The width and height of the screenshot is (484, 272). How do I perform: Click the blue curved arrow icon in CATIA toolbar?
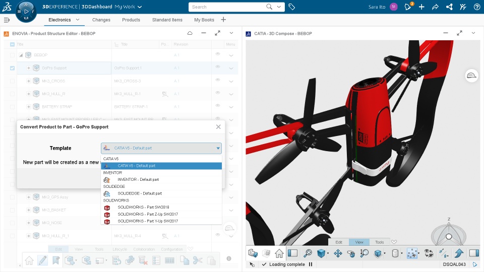[459, 253]
